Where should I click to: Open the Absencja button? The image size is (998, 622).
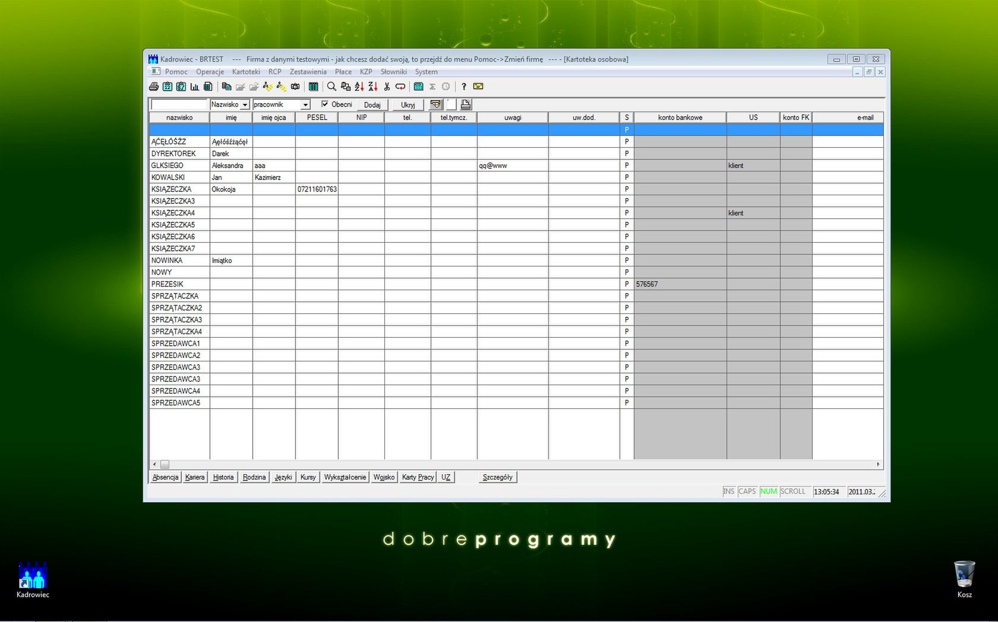point(165,477)
